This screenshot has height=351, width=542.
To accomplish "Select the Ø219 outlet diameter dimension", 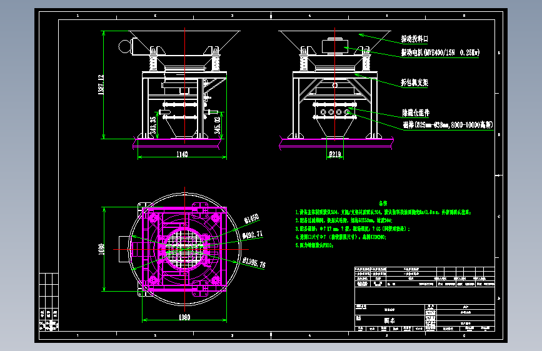I will coord(335,154).
